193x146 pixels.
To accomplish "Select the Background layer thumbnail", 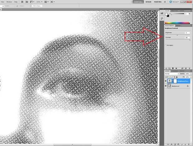I will pos(169,86).
